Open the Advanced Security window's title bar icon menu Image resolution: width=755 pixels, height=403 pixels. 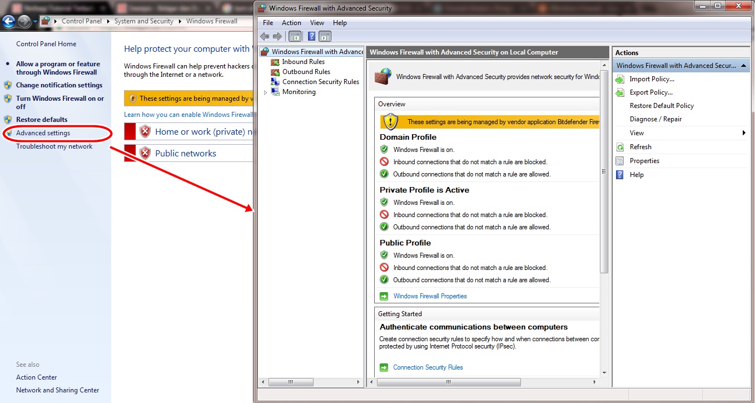[x=262, y=8]
